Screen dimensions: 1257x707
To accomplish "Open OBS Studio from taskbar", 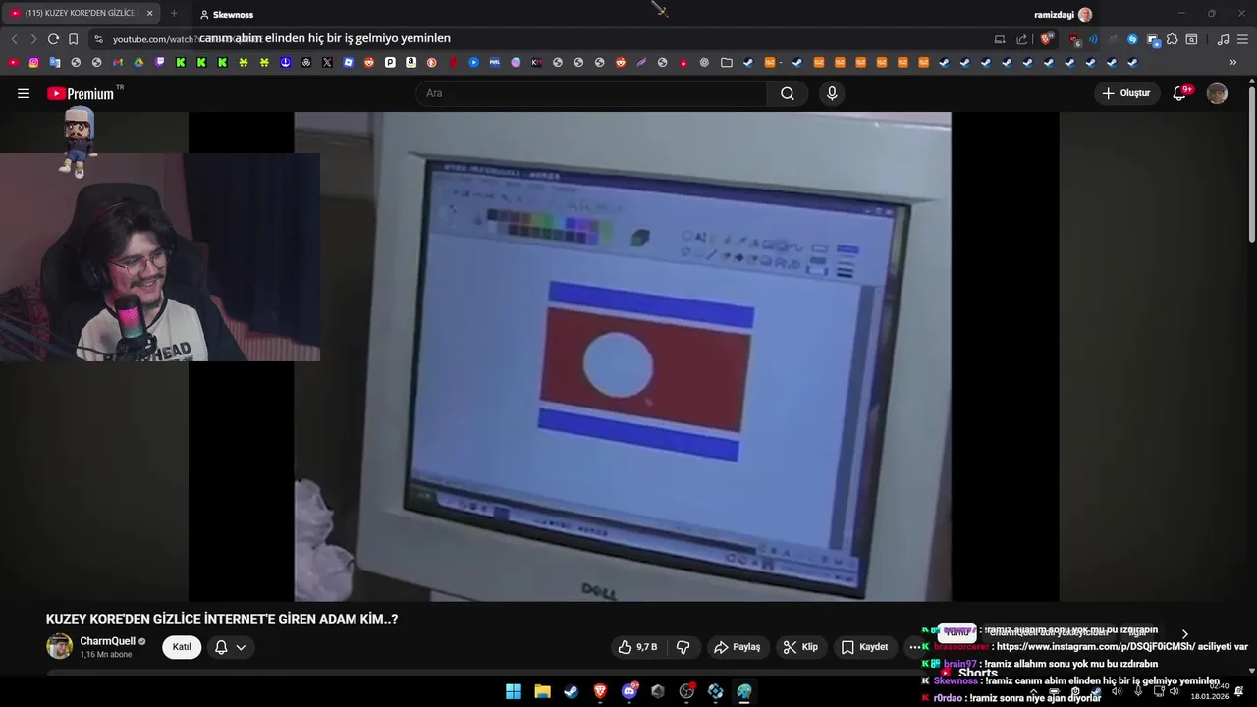I will (x=686, y=691).
